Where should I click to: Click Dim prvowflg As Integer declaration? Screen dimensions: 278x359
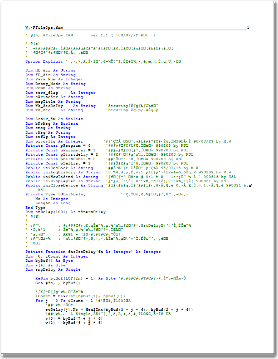54,141
